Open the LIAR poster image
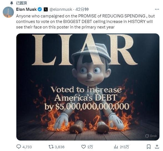 coord(88,87)
